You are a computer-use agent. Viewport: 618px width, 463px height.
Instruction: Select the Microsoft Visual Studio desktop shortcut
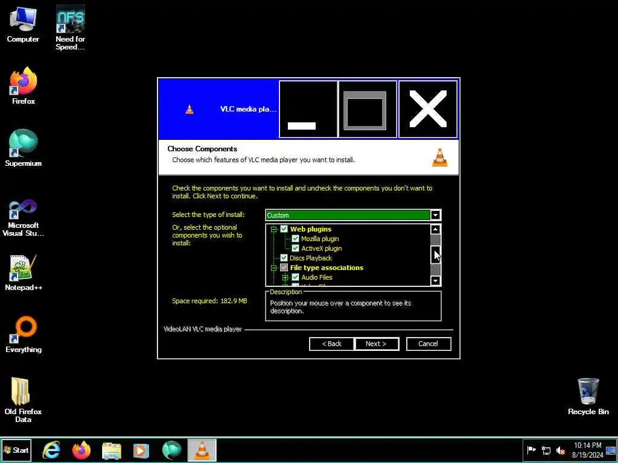coord(24,218)
